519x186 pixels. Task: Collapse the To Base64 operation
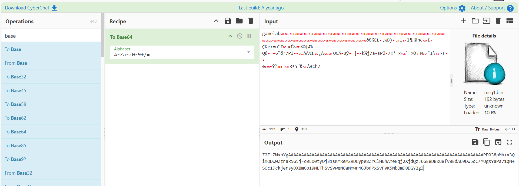230,36
